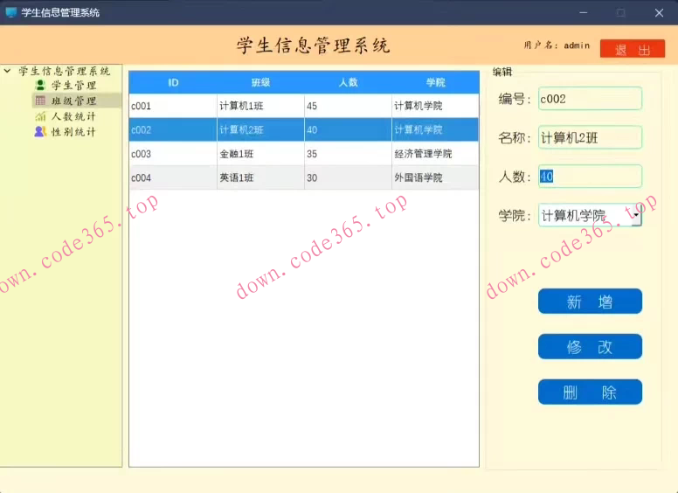
Task: Go to 人数统计 in the sidebar
Action: (x=73, y=116)
